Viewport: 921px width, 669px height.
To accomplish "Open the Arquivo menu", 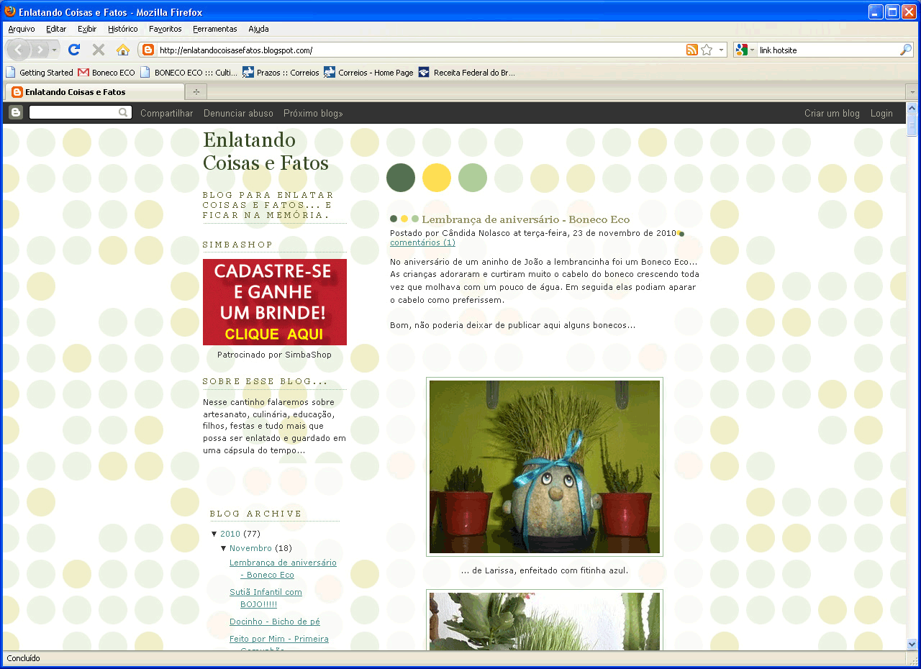I will click(x=22, y=29).
